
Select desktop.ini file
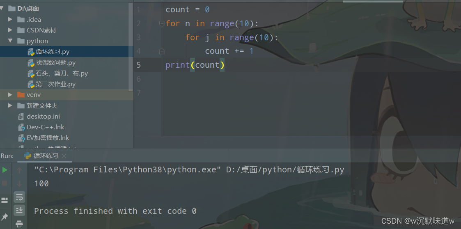[43, 117]
